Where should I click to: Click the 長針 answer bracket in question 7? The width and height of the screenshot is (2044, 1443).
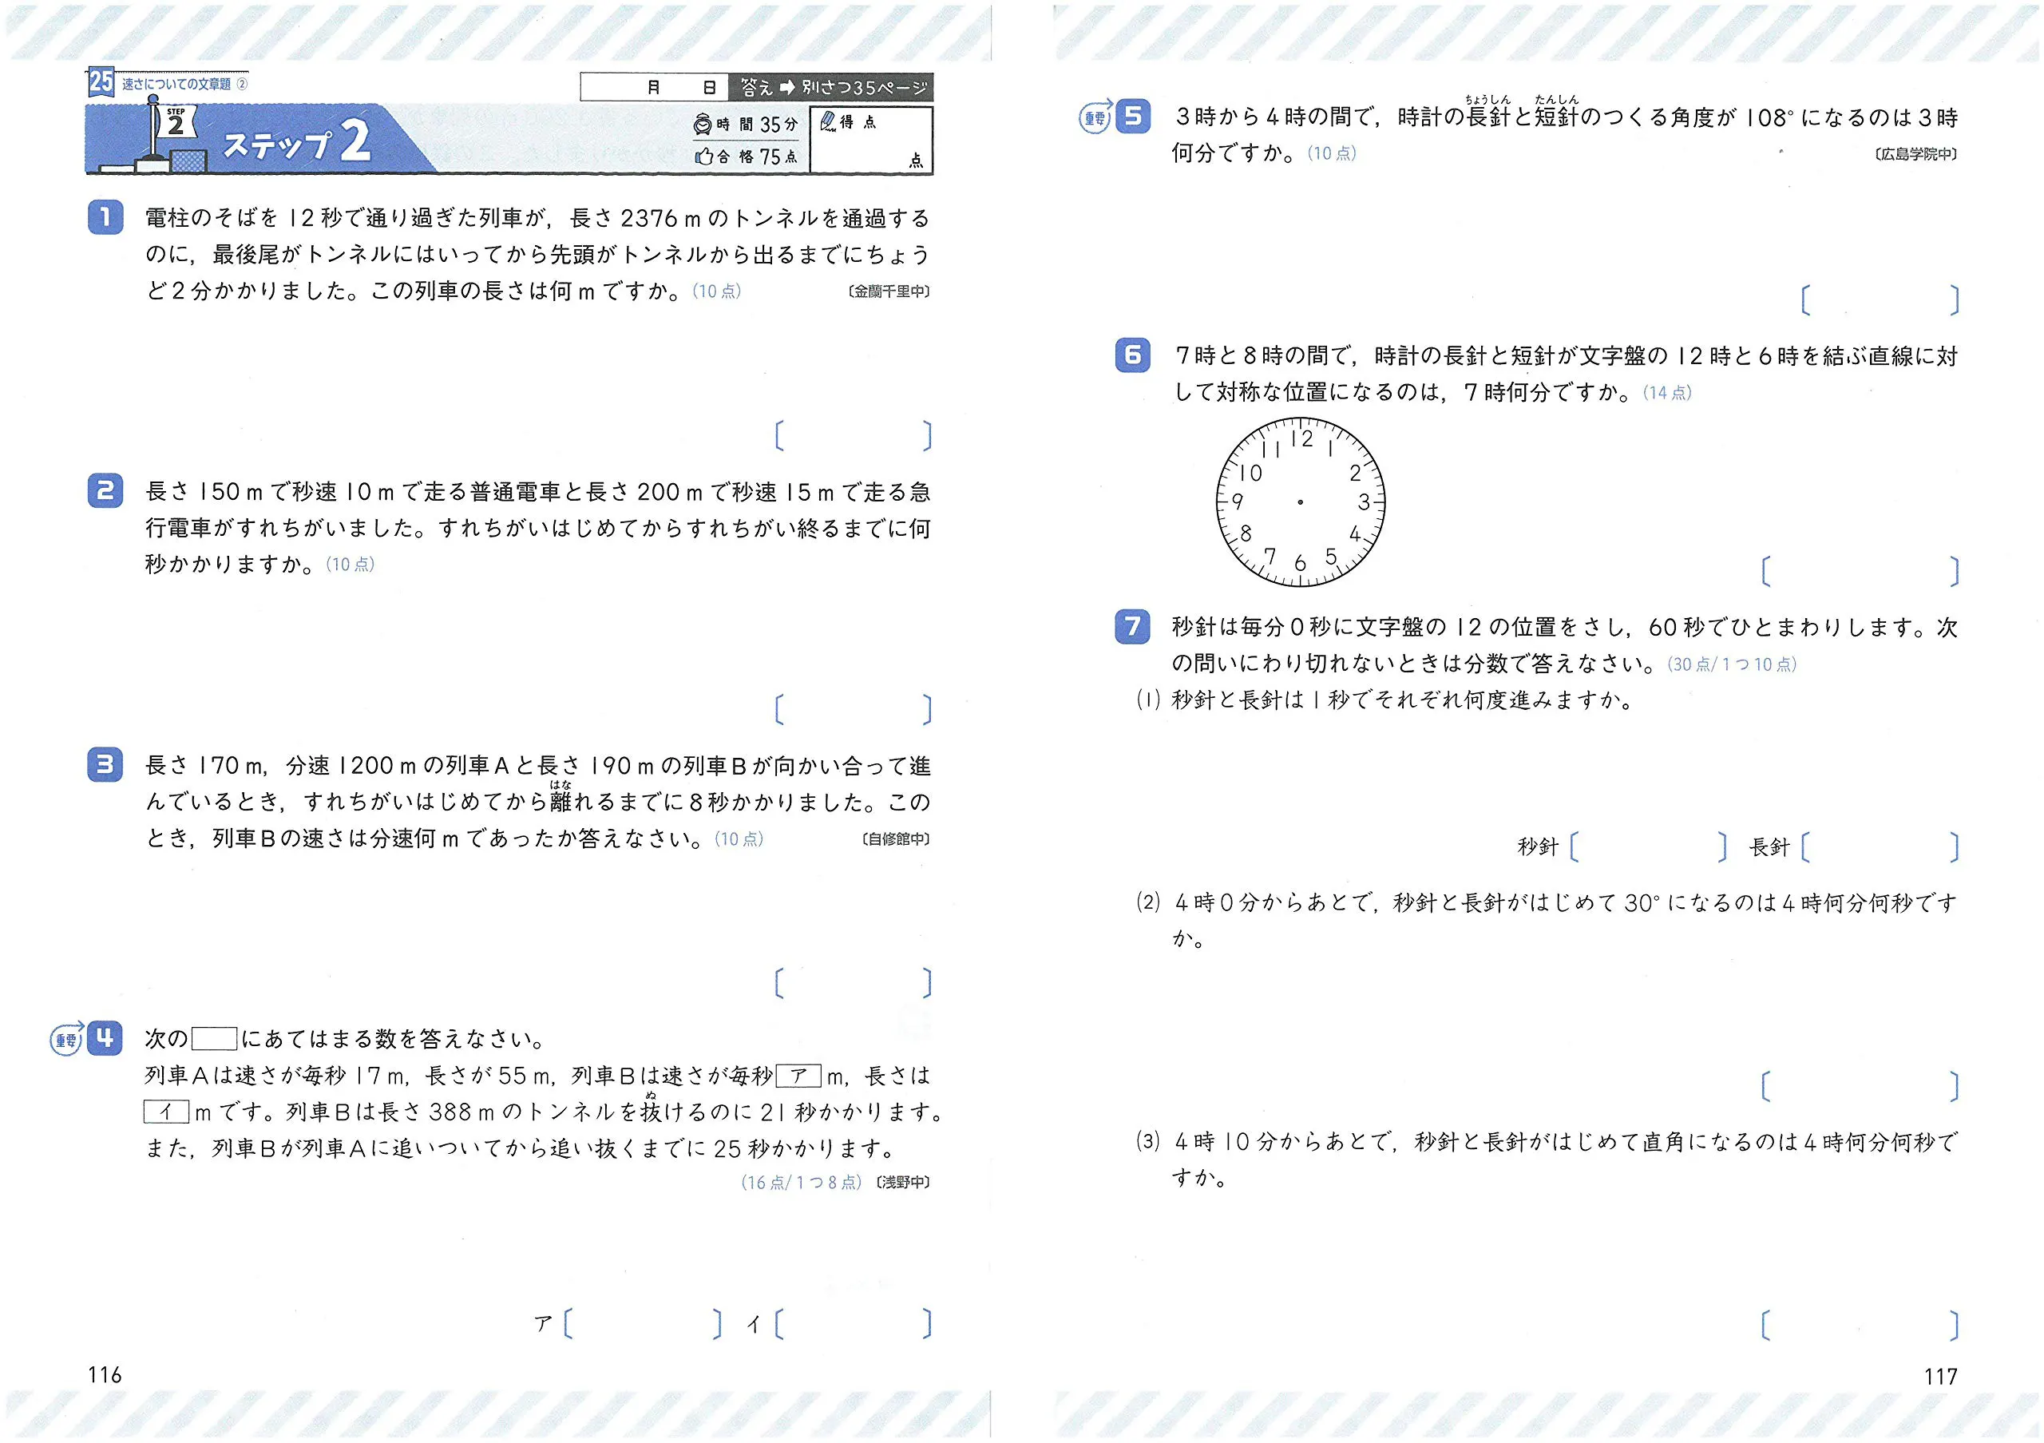tap(1880, 846)
